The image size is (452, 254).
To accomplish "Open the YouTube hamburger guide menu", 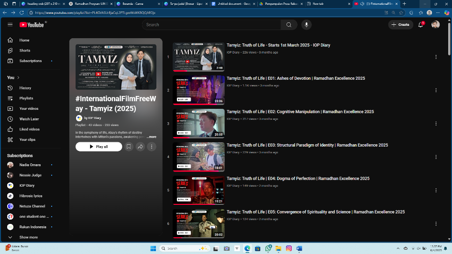I will click(10, 24).
